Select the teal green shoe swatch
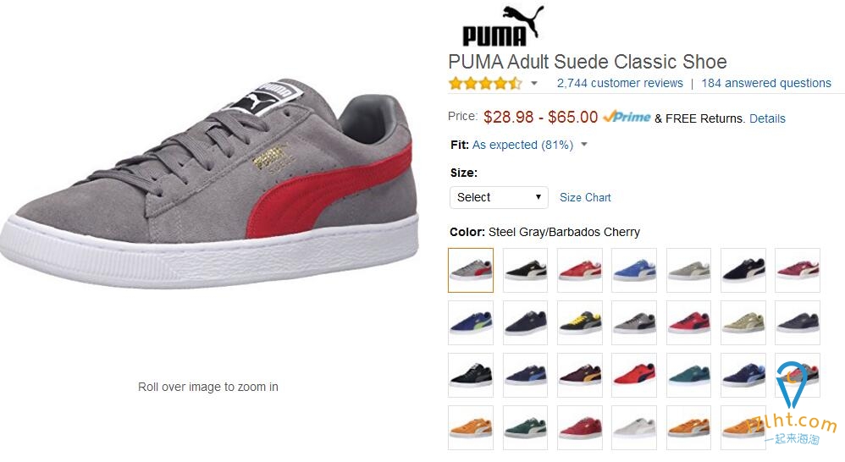This screenshot has height=462, width=845. 688,376
